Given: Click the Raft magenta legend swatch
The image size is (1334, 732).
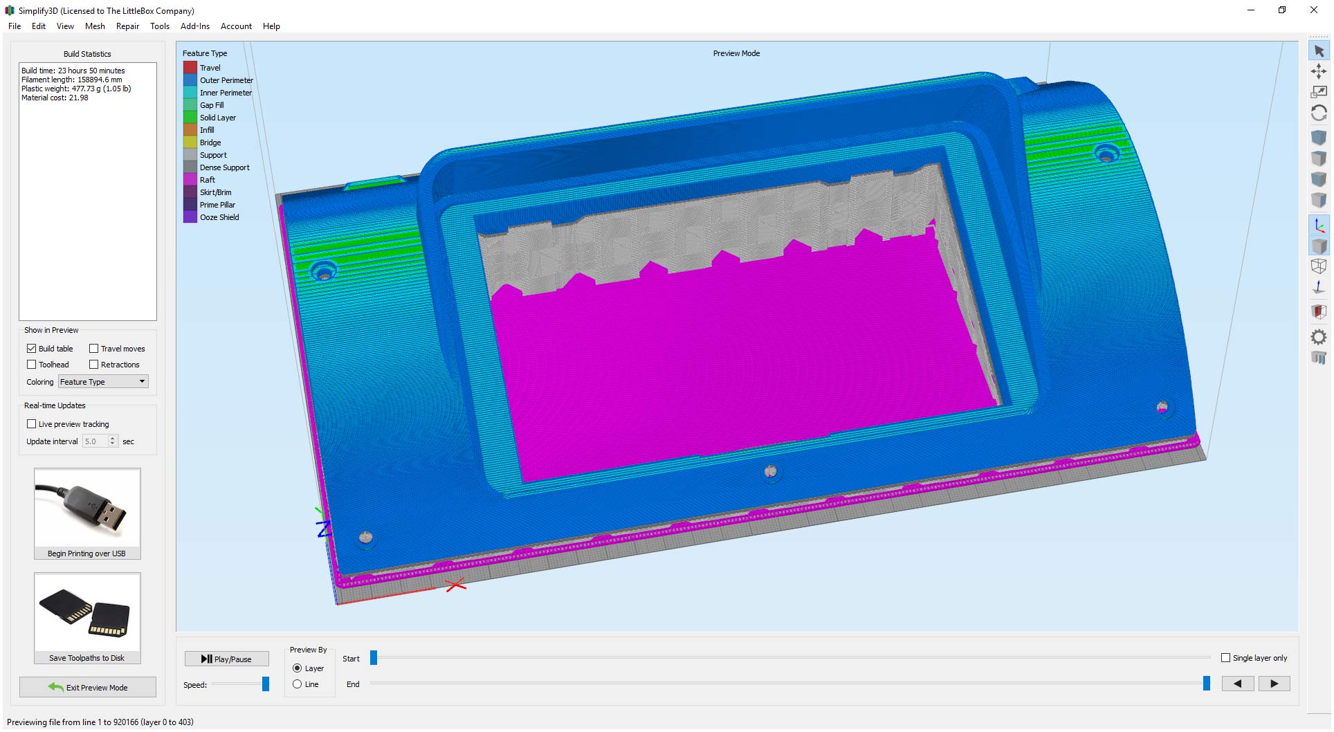Looking at the screenshot, I should click(x=190, y=180).
